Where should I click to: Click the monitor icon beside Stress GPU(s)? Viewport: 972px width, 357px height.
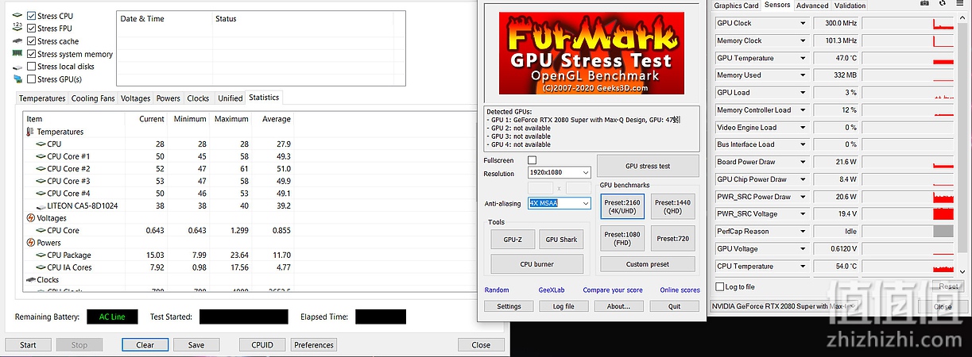17,79
